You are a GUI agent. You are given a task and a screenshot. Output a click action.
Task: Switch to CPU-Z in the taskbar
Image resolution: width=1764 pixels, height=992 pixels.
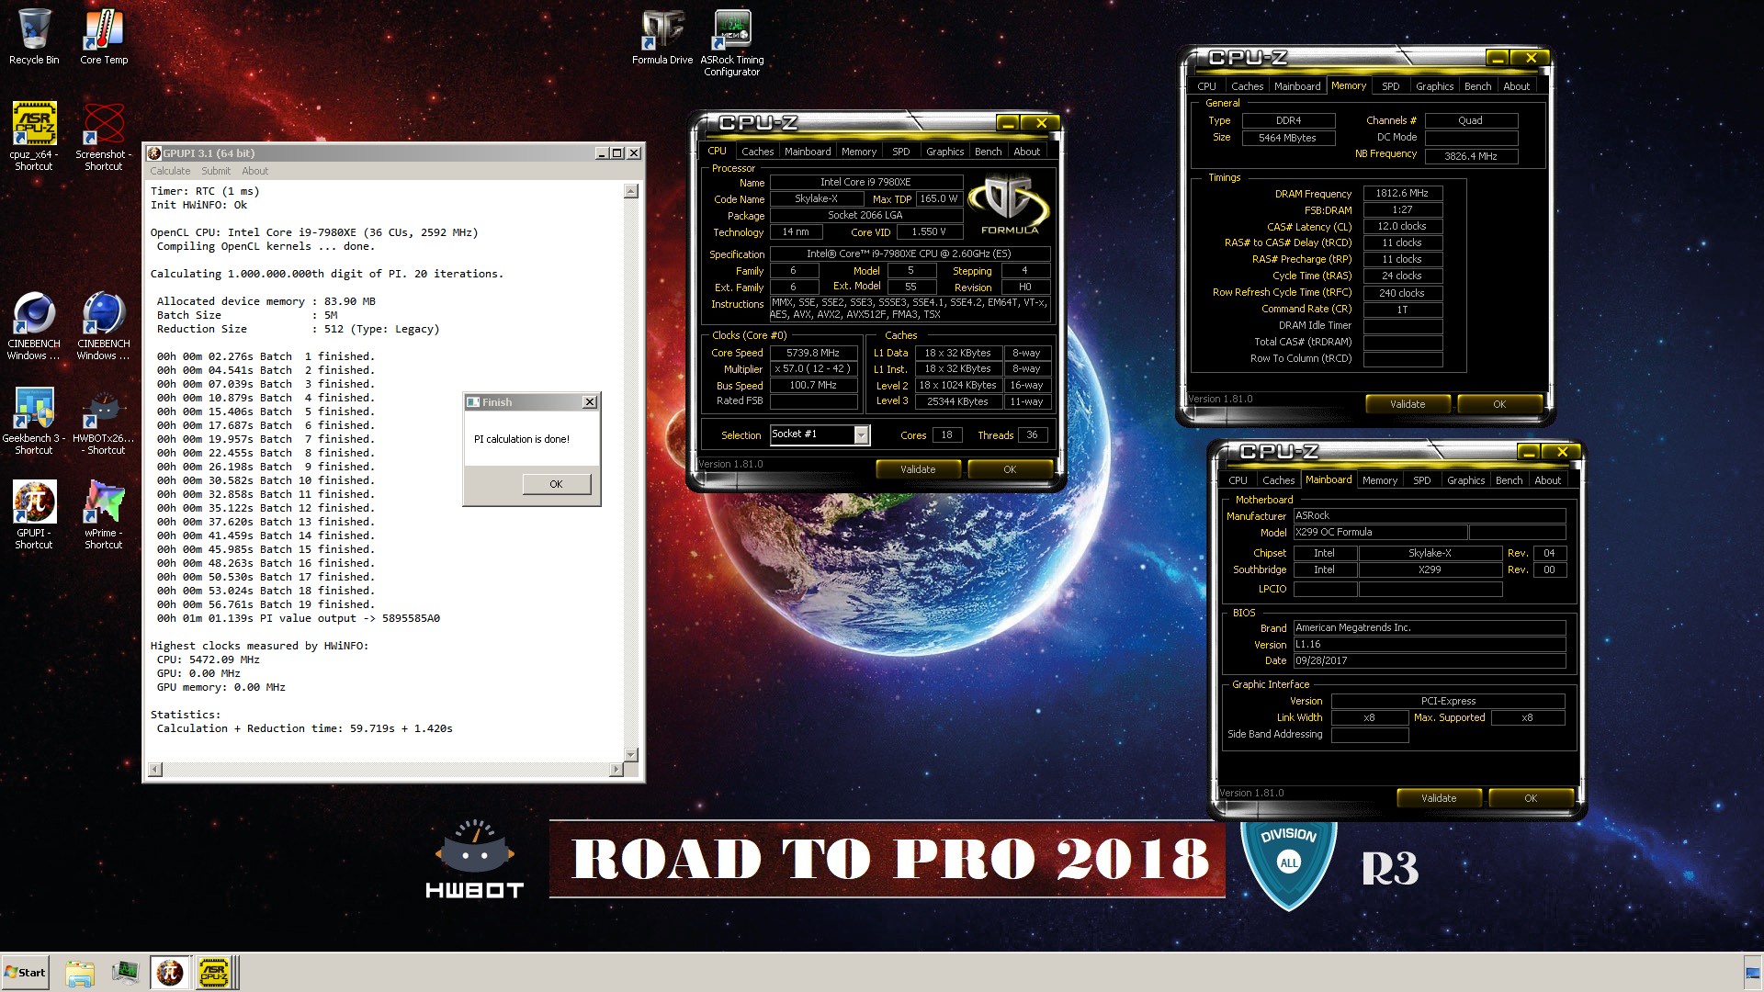(213, 973)
